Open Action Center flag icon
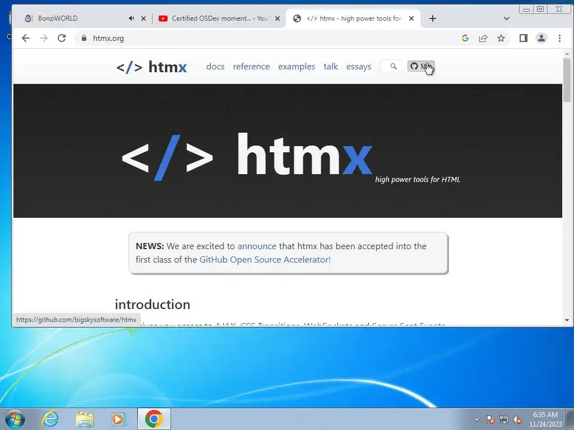Screen dimensions: 574x430 pyautogui.click(x=490, y=419)
